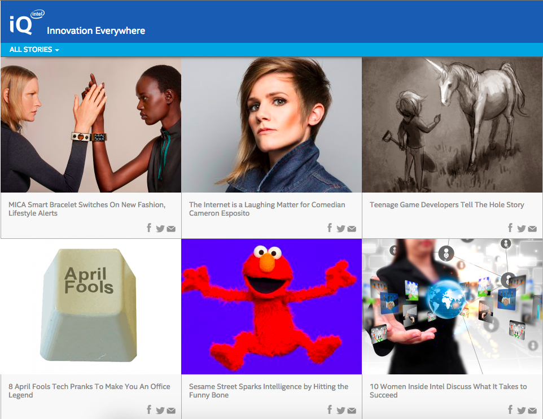Email the Teenage Game Developers story
Image resolution: width=543 pixels, height=419 pixels.
(533, 229)
